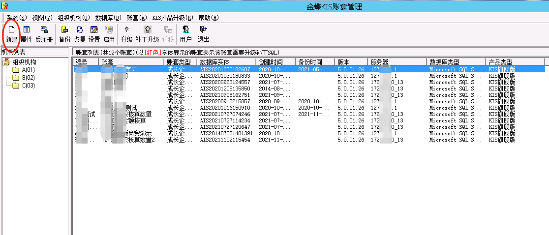
Task: Sort by 备份时间 column header
Action: pyautogui.click(x=315, y=62)
